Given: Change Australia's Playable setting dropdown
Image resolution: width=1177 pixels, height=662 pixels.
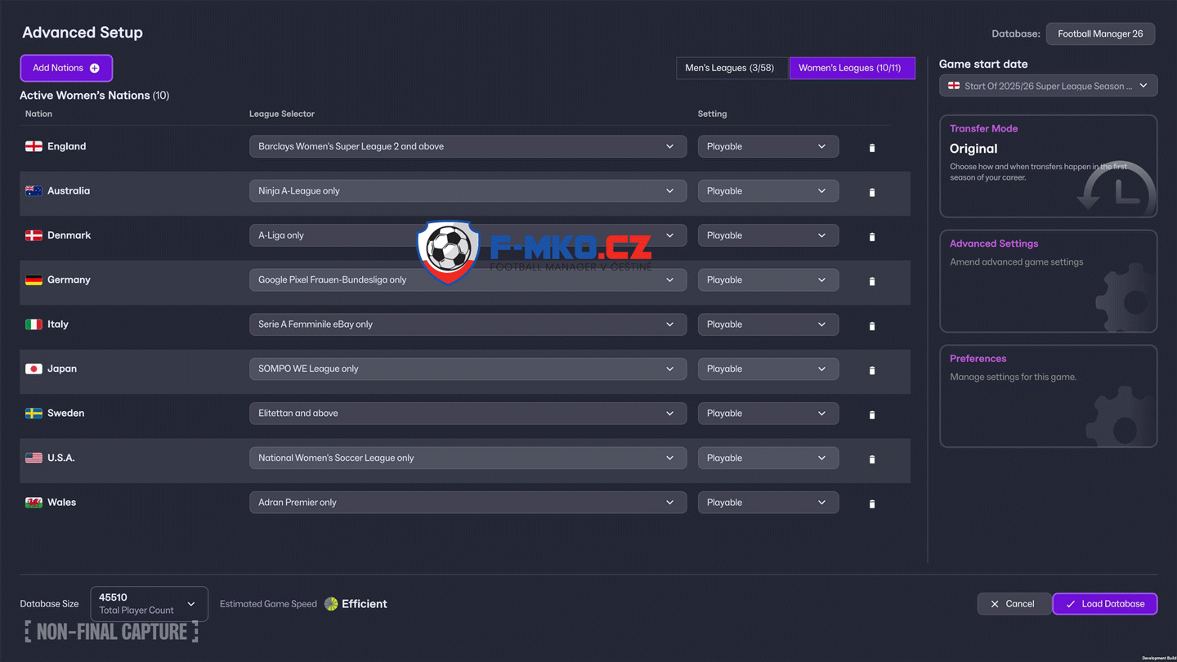Looking at the screenshot, I should coord(768,190).
